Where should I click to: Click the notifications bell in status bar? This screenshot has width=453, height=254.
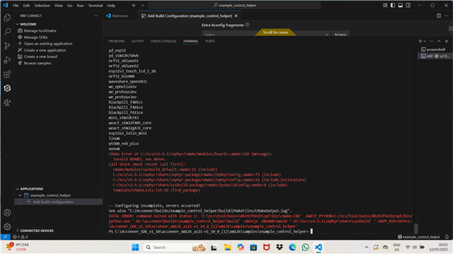tap(447, 237)
